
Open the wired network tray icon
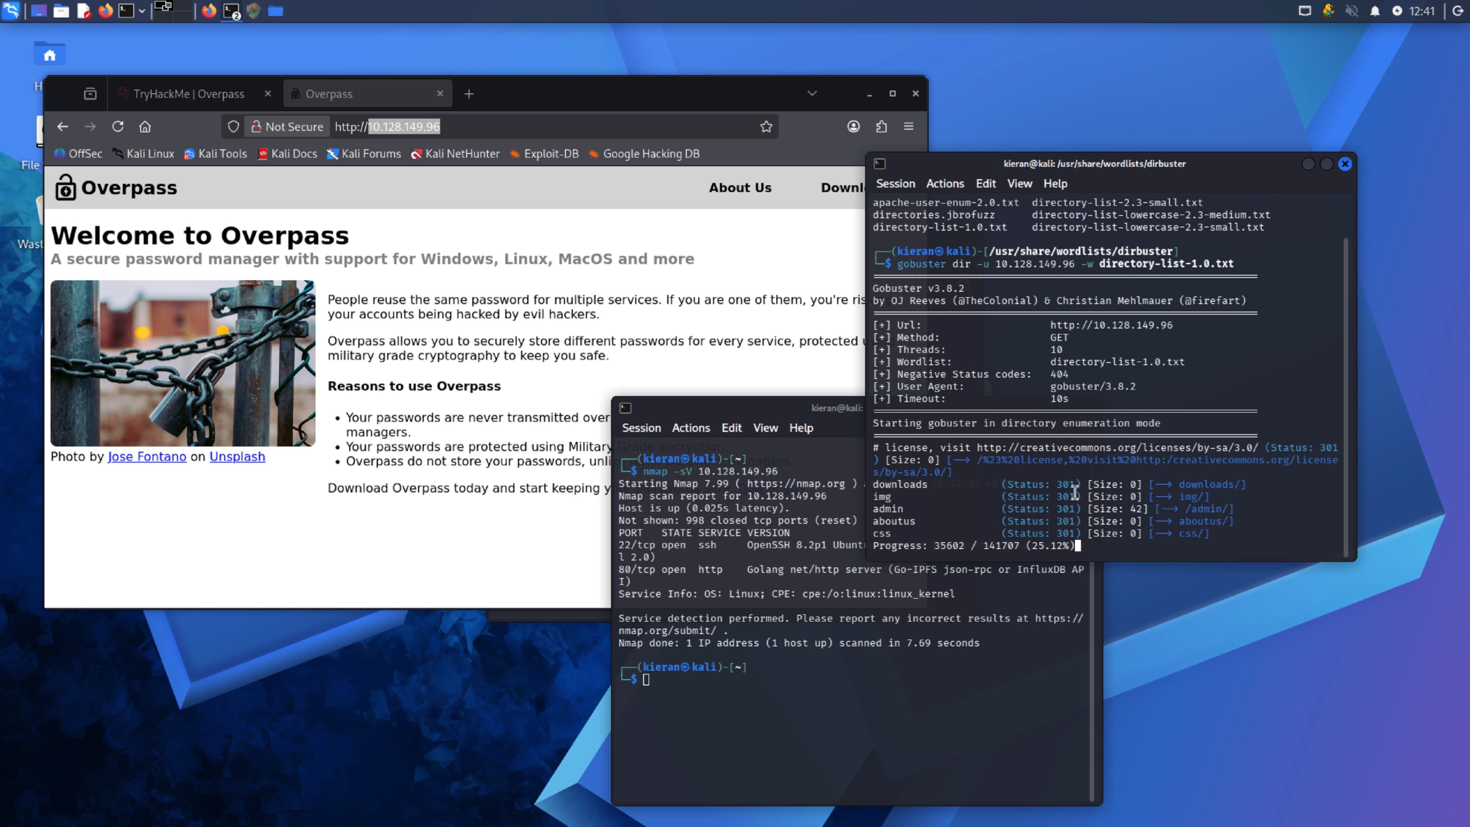[x=1305, y=11]
